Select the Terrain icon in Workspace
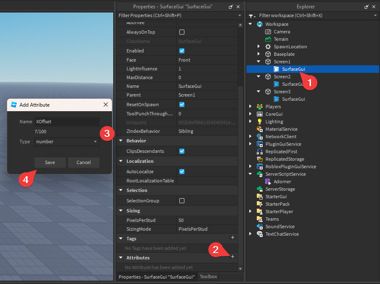The image size is (380, 284). point(268,39)
